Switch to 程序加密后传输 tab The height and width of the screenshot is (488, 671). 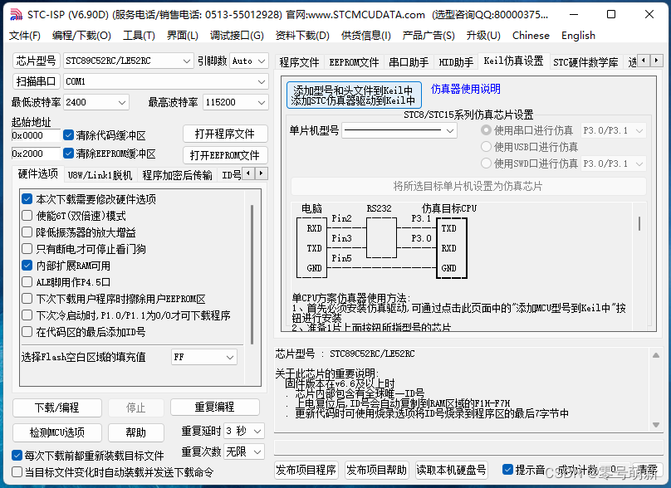coord(177,175)
